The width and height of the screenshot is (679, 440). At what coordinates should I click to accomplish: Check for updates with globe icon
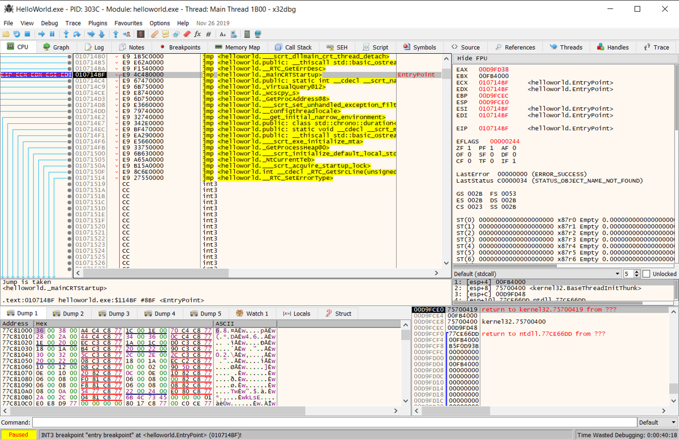(x=258, y=34)
